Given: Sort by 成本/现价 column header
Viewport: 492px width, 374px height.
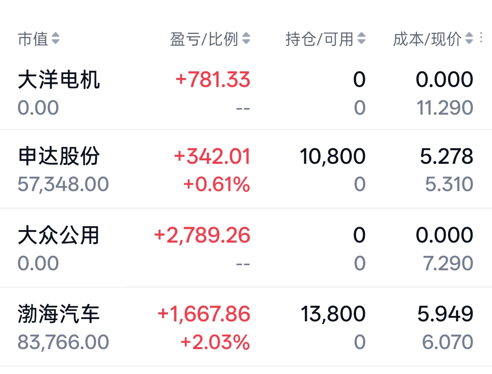Looking at the screenshot, I should tap(427, 39).
